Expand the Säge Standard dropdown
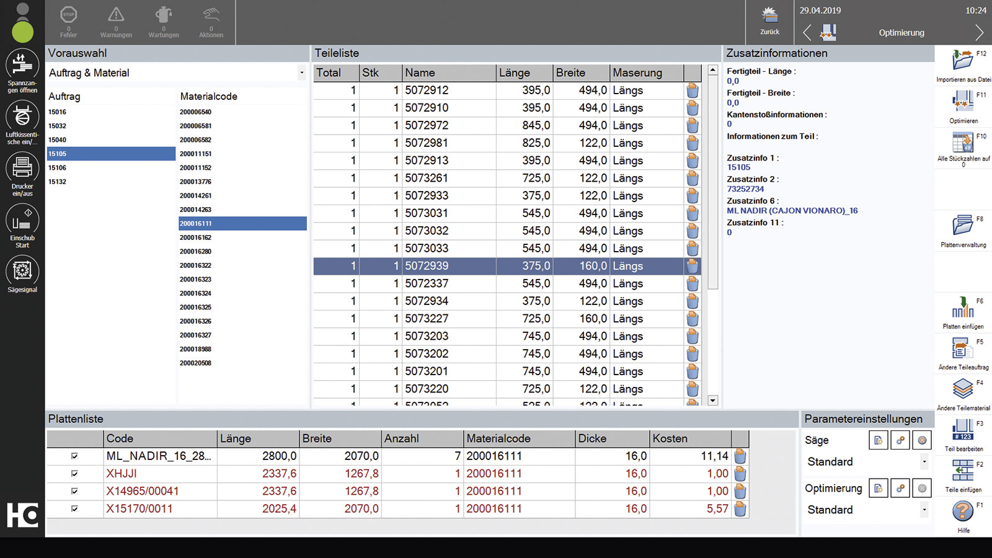The width and height of the screenshot is (992, 558). point(924,462)
